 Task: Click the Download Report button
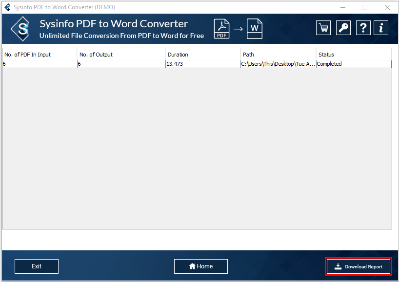coord(358,266)
